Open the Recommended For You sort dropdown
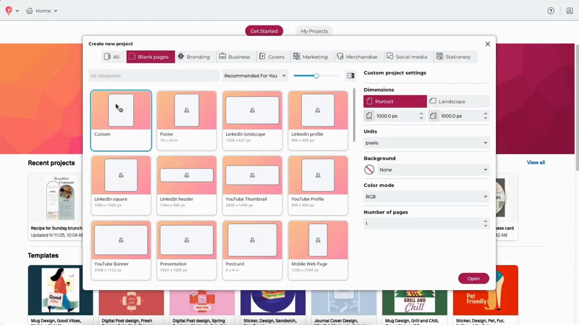This screenshot has width=579, height=325. coord(255,76)
